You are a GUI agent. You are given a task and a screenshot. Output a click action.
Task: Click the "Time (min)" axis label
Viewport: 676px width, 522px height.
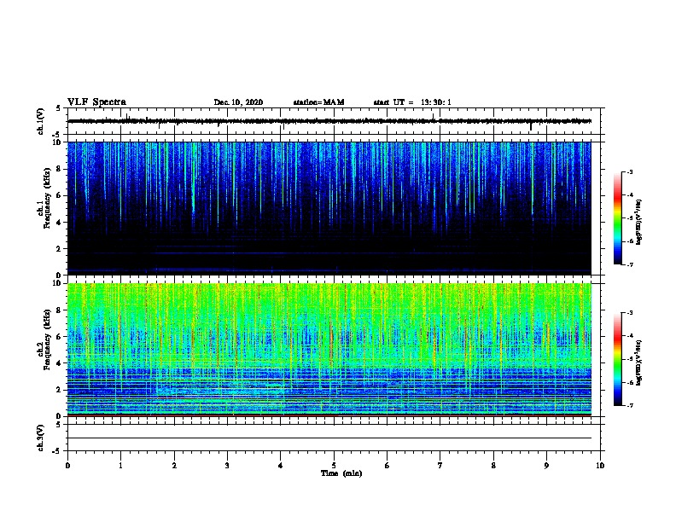341,473
